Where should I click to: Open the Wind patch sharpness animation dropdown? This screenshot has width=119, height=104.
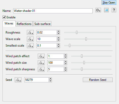click(x=41, y=69)
